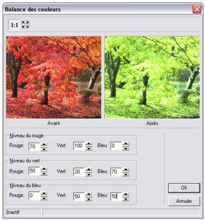The height and width of the screenshot is (220, 205).
Task: Select the Avant preview image
Action: pos(54,77)
